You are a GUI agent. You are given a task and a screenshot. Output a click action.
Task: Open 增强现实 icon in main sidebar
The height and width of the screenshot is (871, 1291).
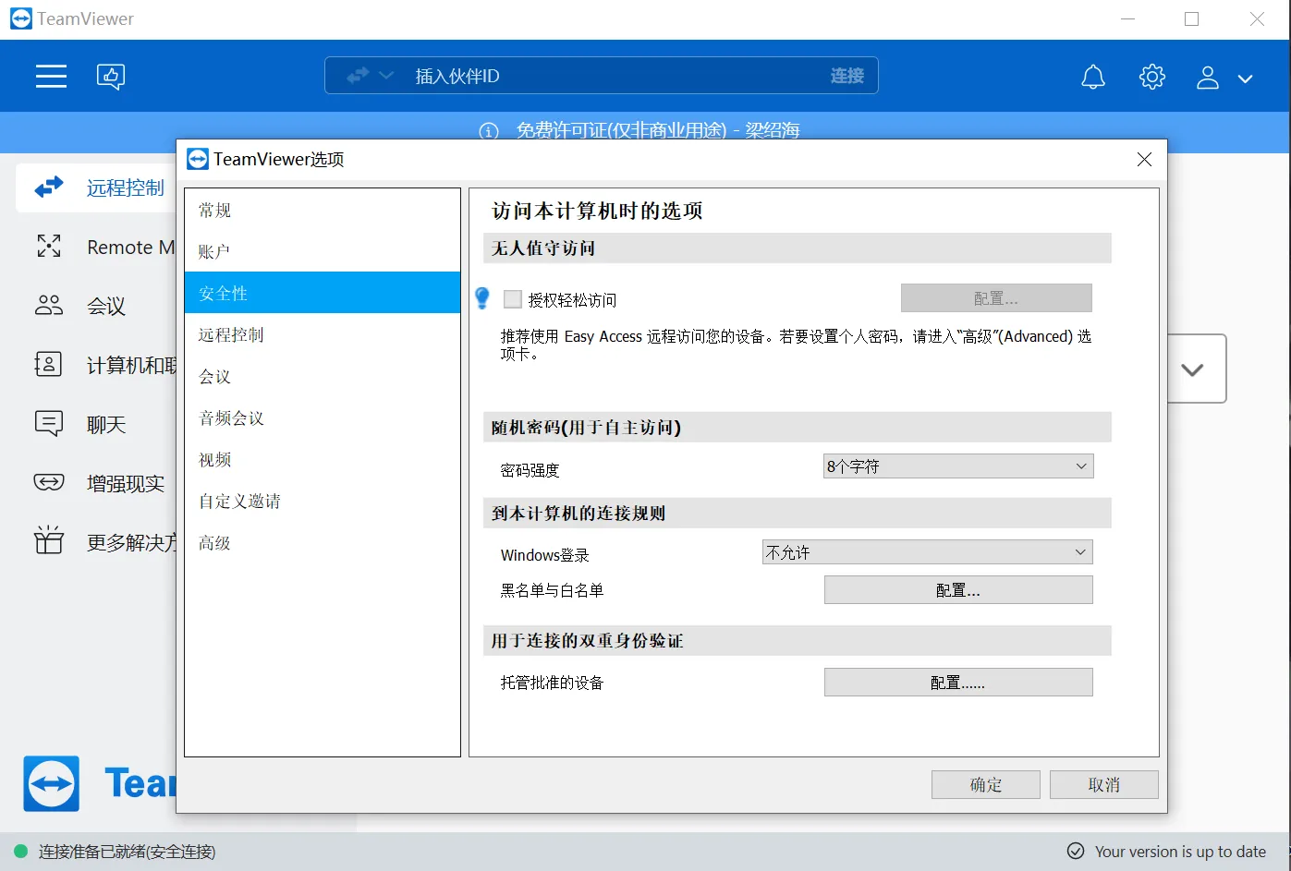pos(49,482)
